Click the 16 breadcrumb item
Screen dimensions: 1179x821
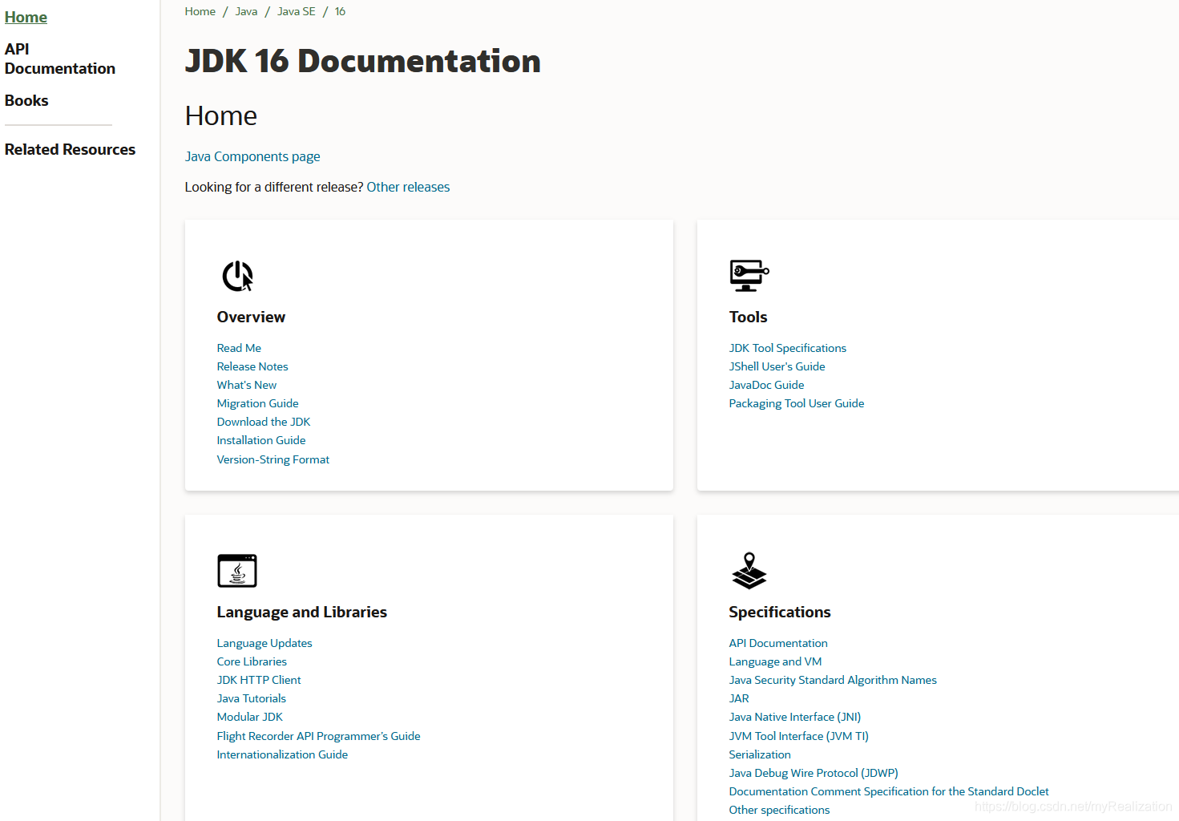point(340,11)
